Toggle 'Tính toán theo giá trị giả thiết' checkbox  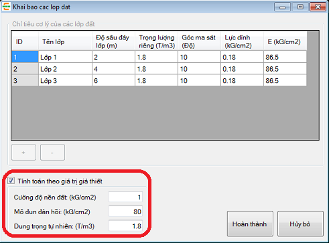coord(11,181)
